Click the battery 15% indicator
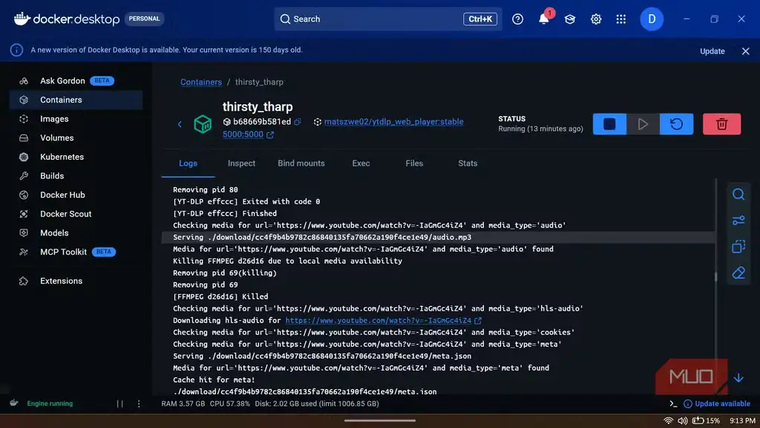This screenshot has height=428, width=760. point(706,421)
